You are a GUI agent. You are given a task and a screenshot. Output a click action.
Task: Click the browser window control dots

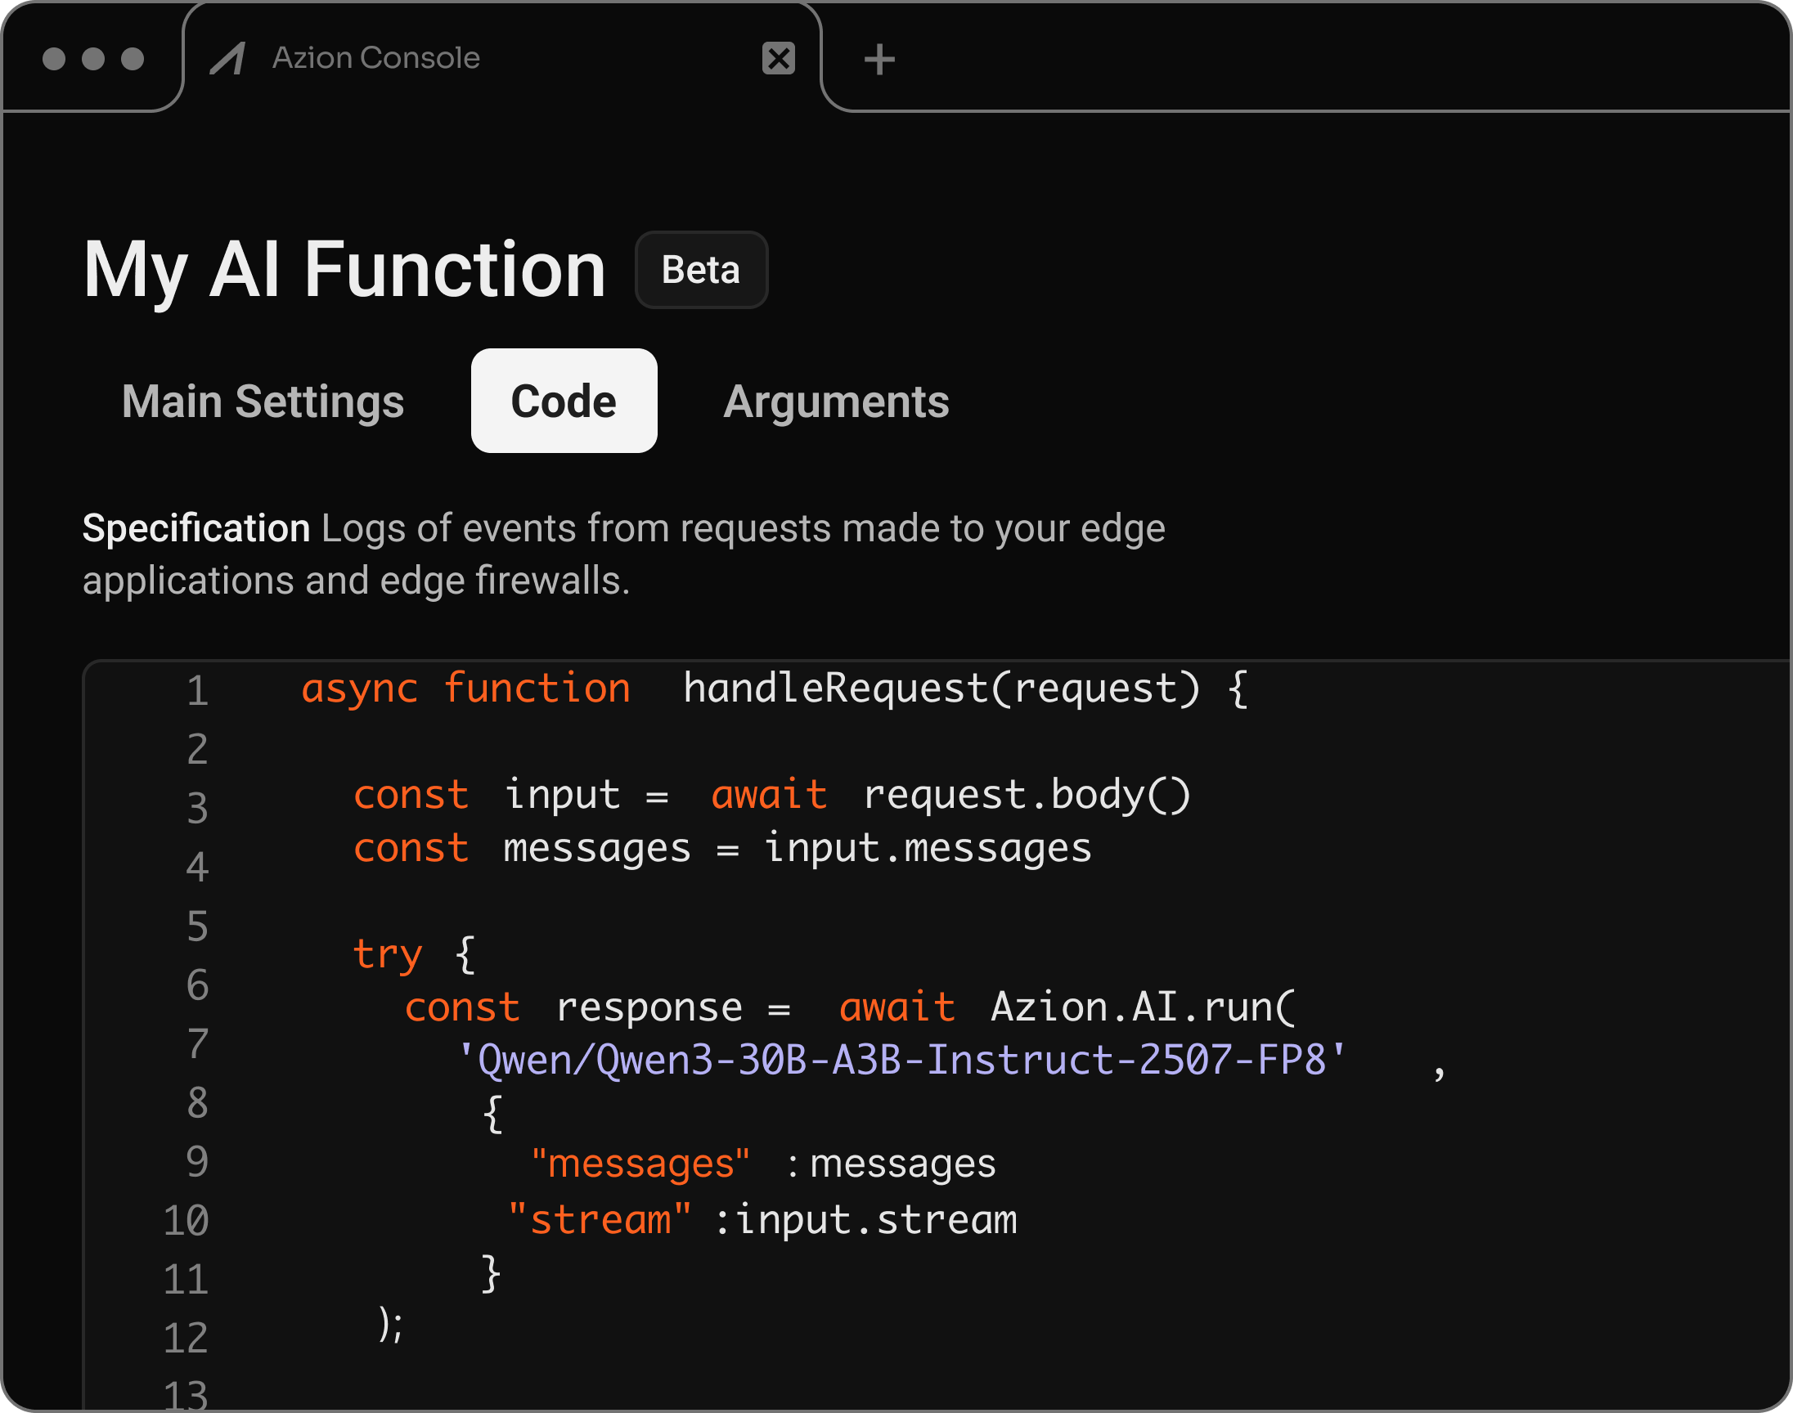click(x=92, y=57)
